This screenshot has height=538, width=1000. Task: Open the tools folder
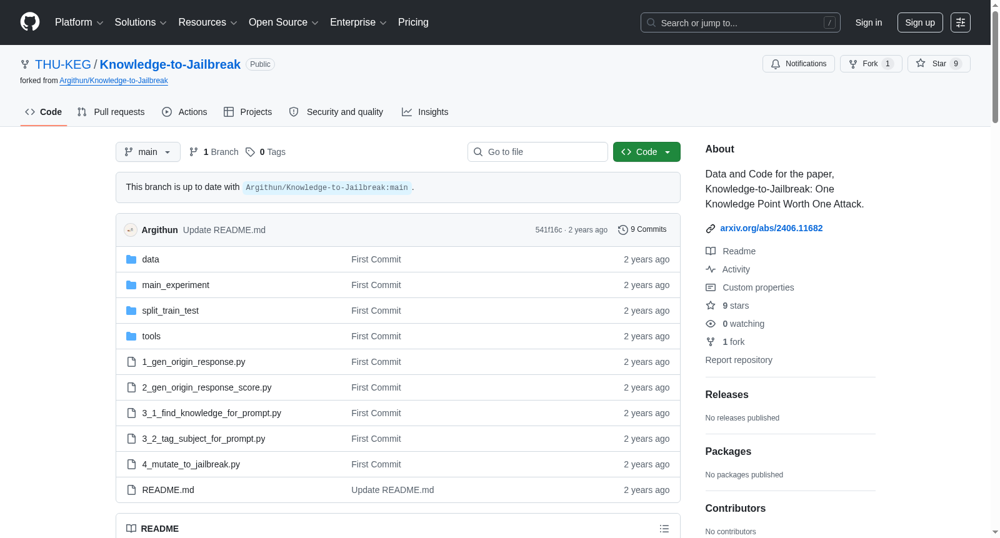coord(151,336)
